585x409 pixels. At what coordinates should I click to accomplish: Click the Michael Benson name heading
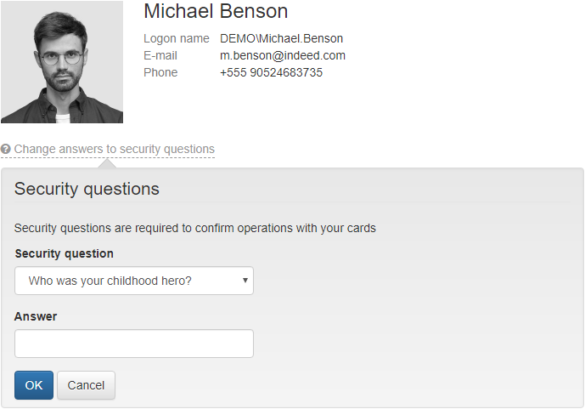pyautogui.click(x=216, y=12)
